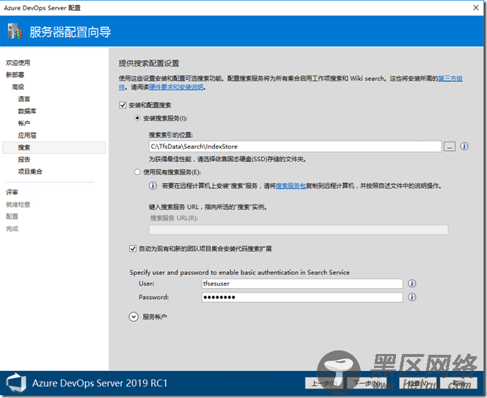487x398 pixels.
Task: Click the 下一步(N) next button
Action: (367, 383)
